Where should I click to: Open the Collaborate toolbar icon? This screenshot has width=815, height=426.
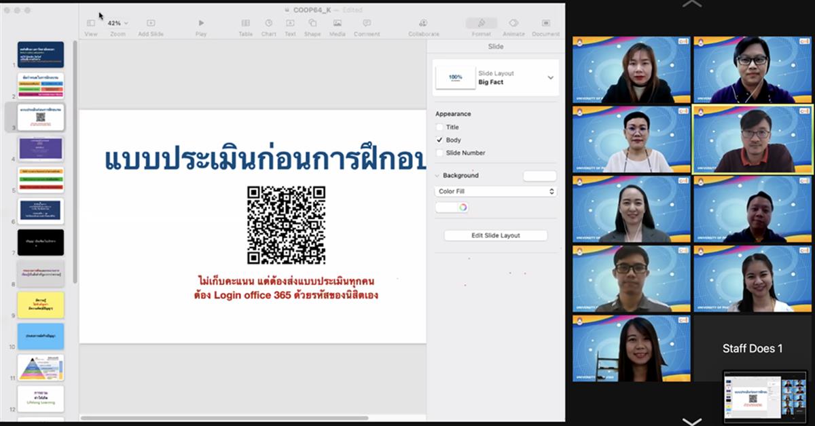click(423, 23)
